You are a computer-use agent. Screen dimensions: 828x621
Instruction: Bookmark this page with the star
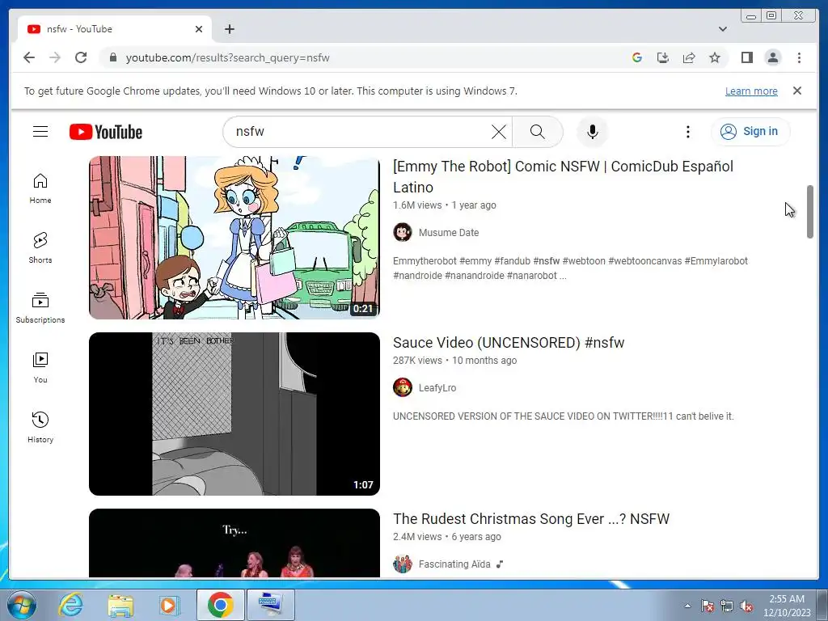pyautogui.click(x=715, y=57)
